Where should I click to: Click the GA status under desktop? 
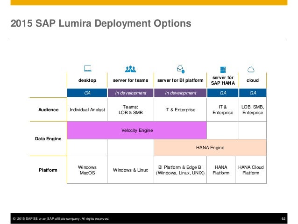pyautogui.click(x=87, y=93)
